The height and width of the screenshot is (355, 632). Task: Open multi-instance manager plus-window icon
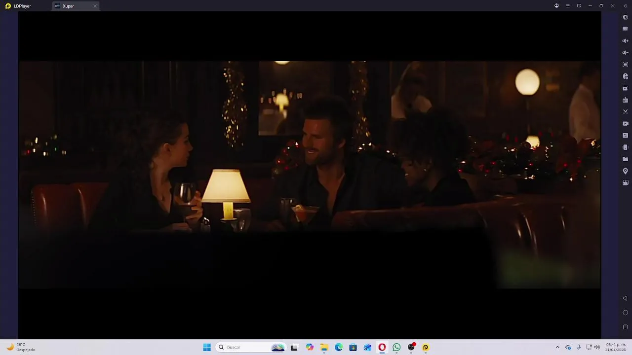[625, 88]
